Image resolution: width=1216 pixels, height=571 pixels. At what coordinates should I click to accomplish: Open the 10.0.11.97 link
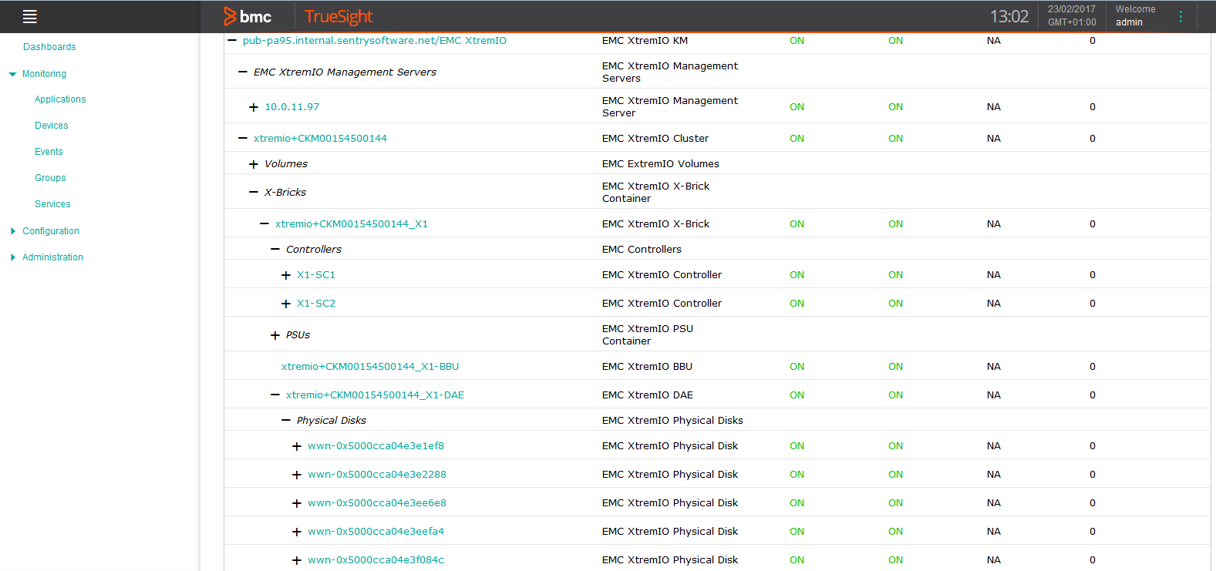pyautogui.click(x=292, y=107)
